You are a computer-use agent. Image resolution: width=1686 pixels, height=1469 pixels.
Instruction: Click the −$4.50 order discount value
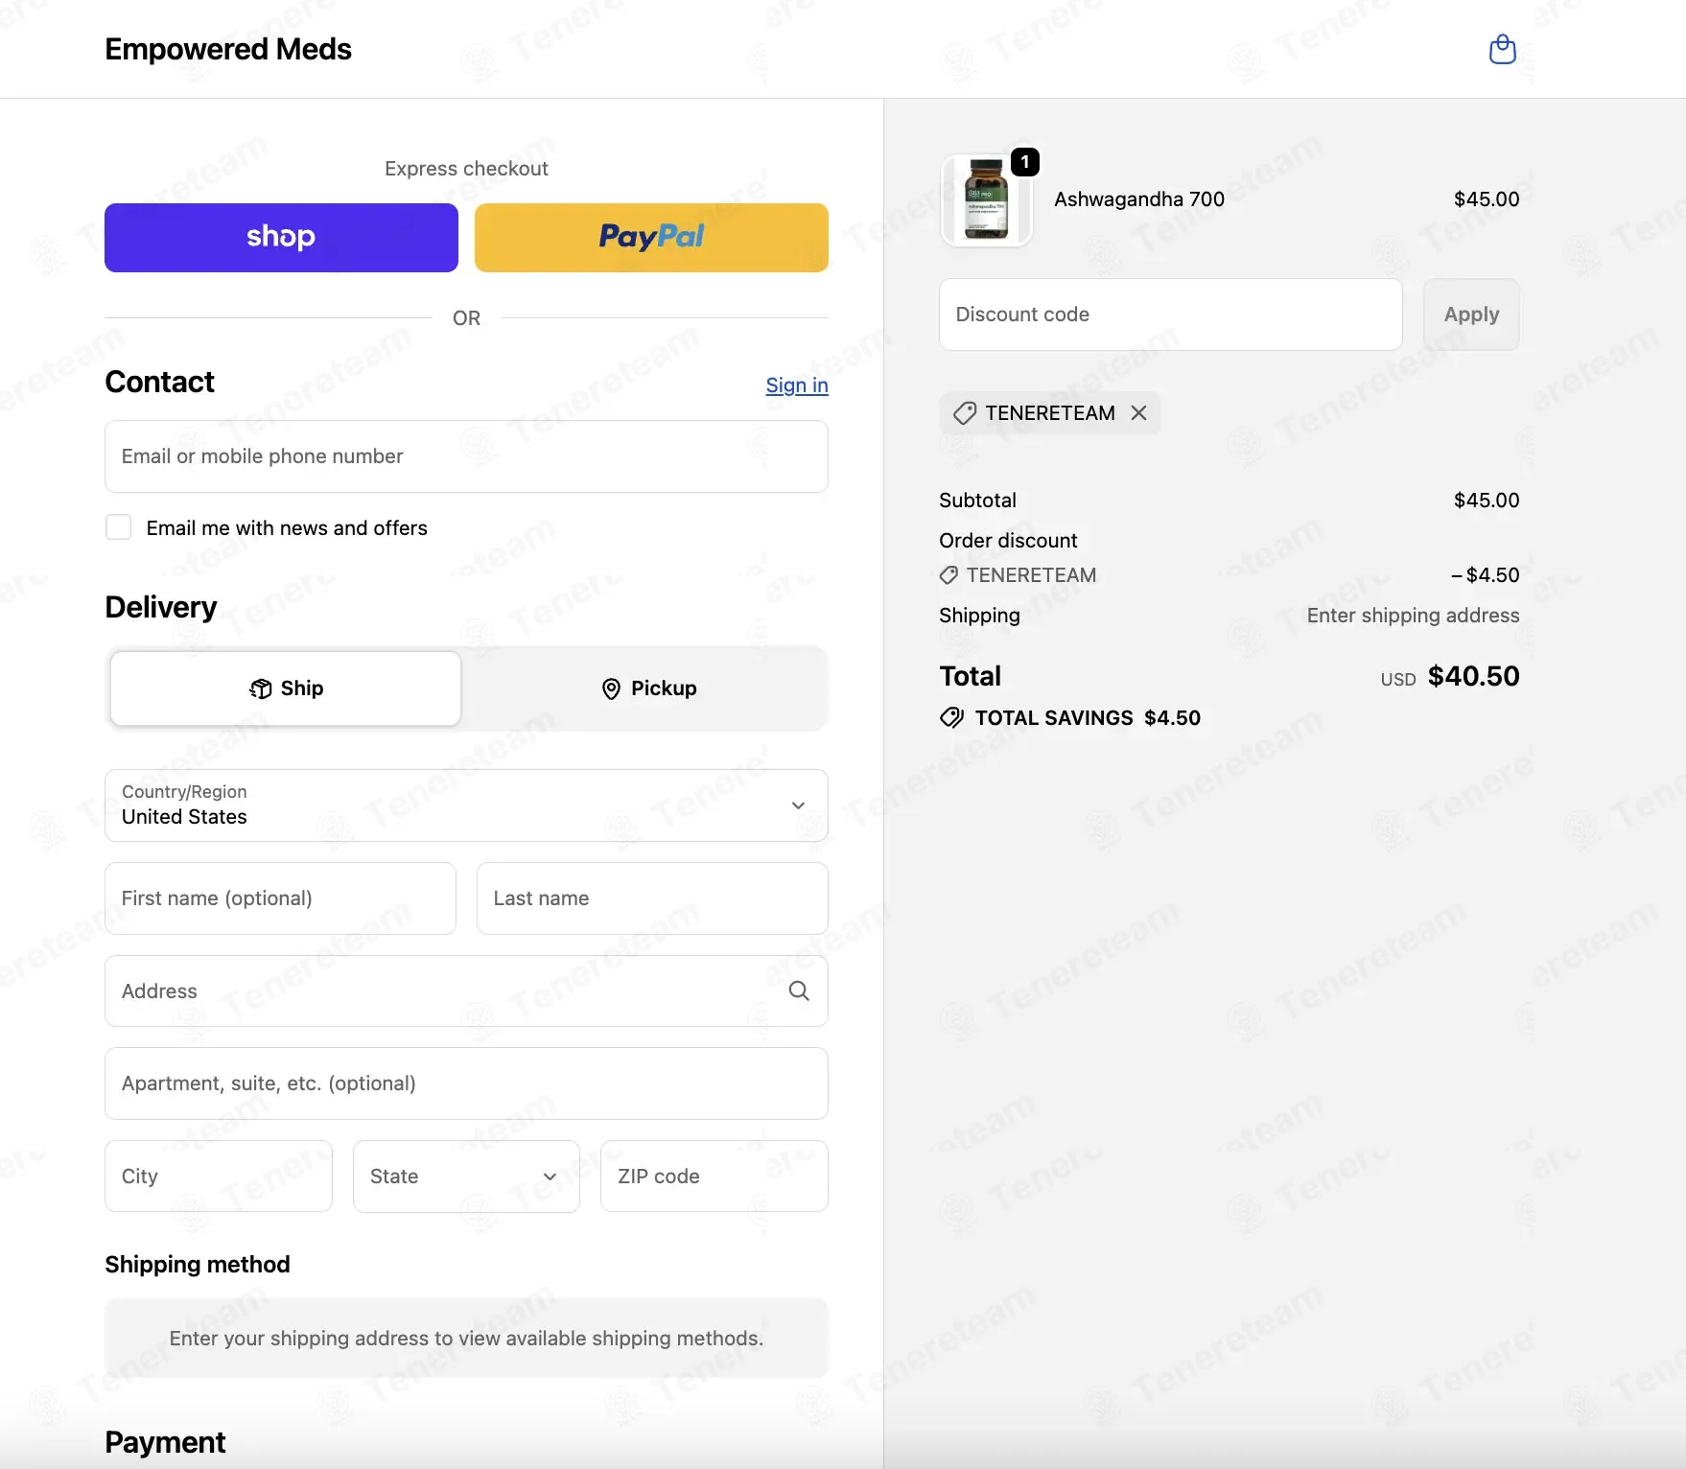tap(1485, 575)
